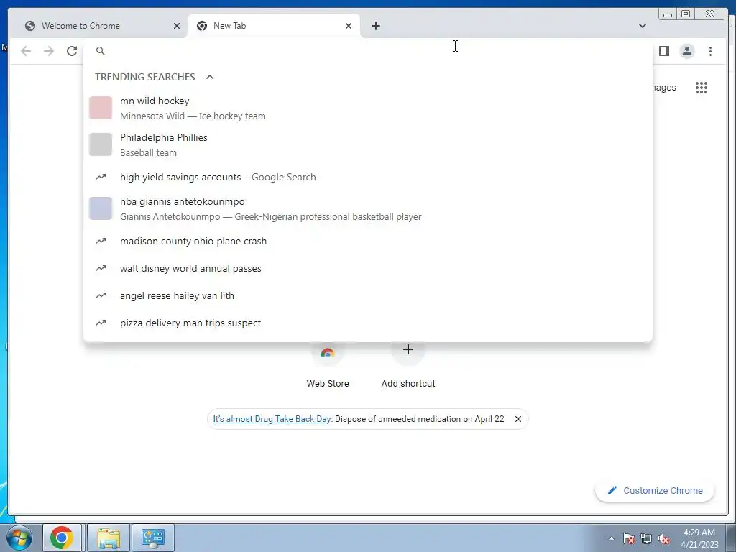Viewport: 736px width, 552px height.
Task: Click the mn wild hockey thumbnail
Action: [x=101, y=108]
